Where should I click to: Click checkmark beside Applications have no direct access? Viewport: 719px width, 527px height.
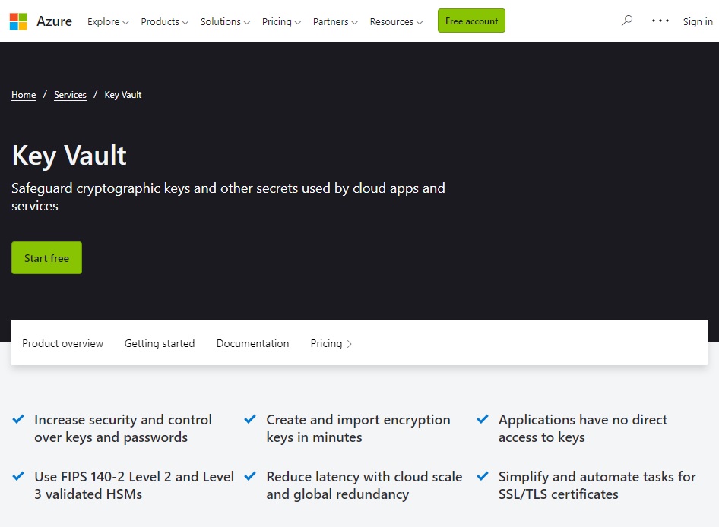point(483,419)
